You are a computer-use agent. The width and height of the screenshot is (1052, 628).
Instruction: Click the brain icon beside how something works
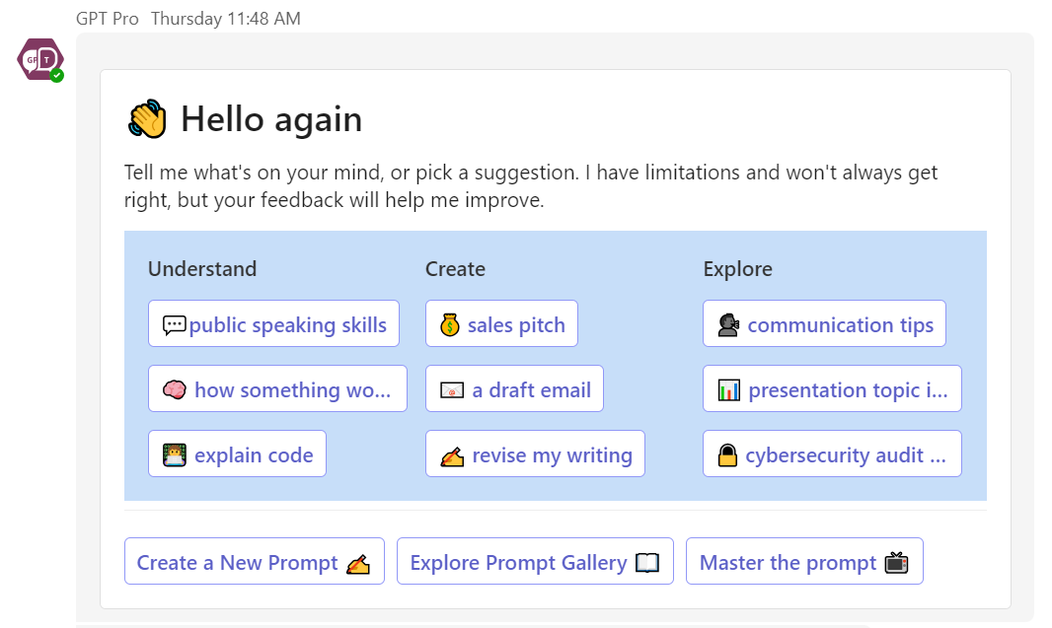[175, 390]
